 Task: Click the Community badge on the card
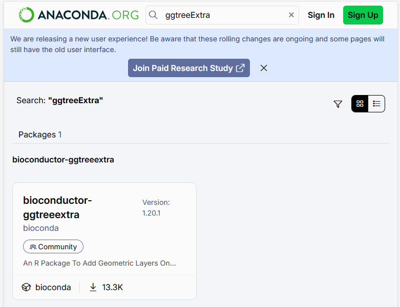point(53,247)
